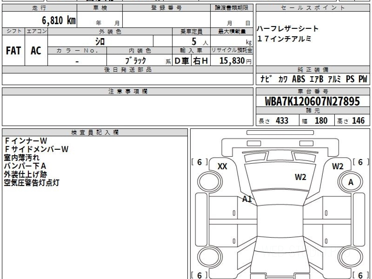Click the エアコン header cell
Viewport: 372px width, 279px height.
coord(36,31)
